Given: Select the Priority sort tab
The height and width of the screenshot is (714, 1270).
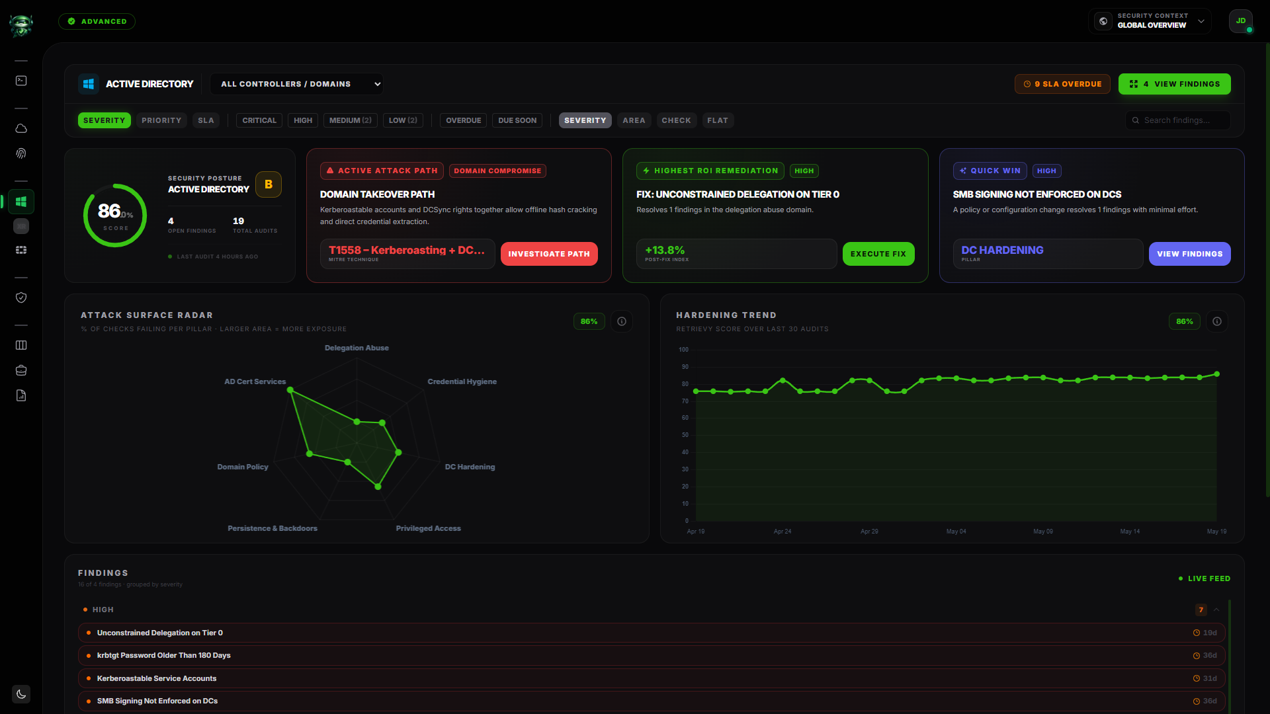Looking at the screenshot, I should click(x=161, y=120).
